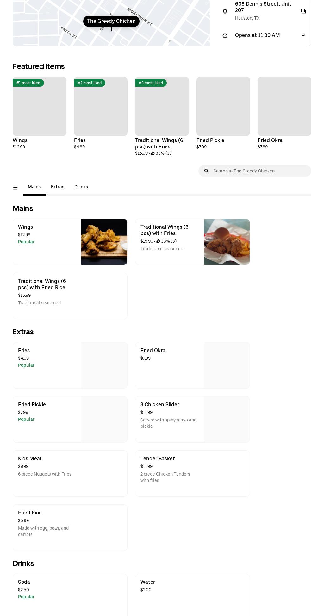Open the #1 most liked Wings thumbnail

coord(40,106)
